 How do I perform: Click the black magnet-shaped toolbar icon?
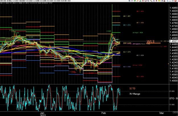click(x=165, y=1)
